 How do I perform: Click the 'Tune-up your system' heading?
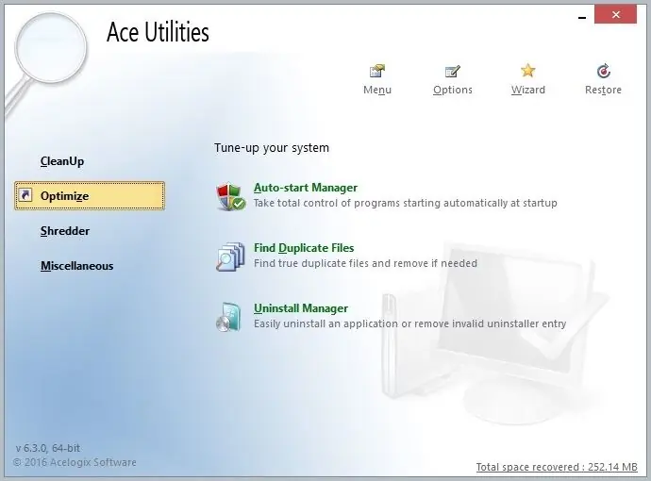pyautogui.click(x=272, y=148)
